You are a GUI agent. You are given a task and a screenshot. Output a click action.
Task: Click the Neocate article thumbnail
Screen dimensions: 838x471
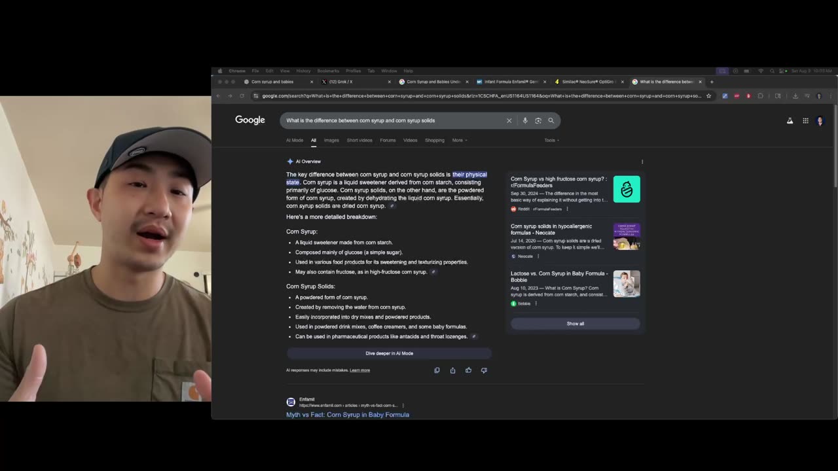(x=627, y=236)
